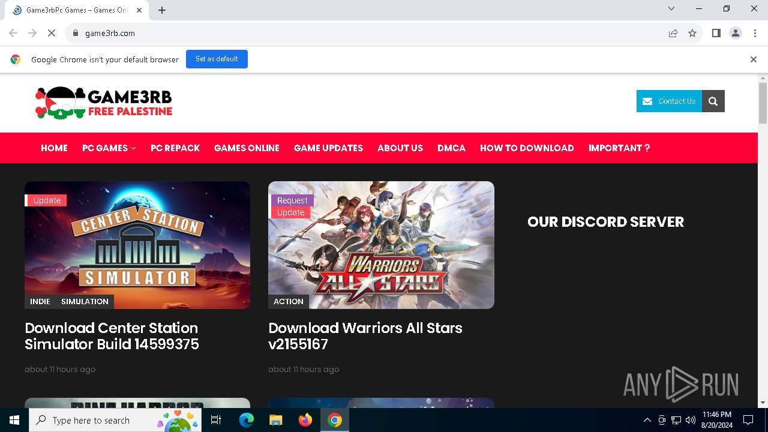The width and height of the screenshot is (768, 432).
Task: Open Chrome three-dot menu
Action: point(754,33)
